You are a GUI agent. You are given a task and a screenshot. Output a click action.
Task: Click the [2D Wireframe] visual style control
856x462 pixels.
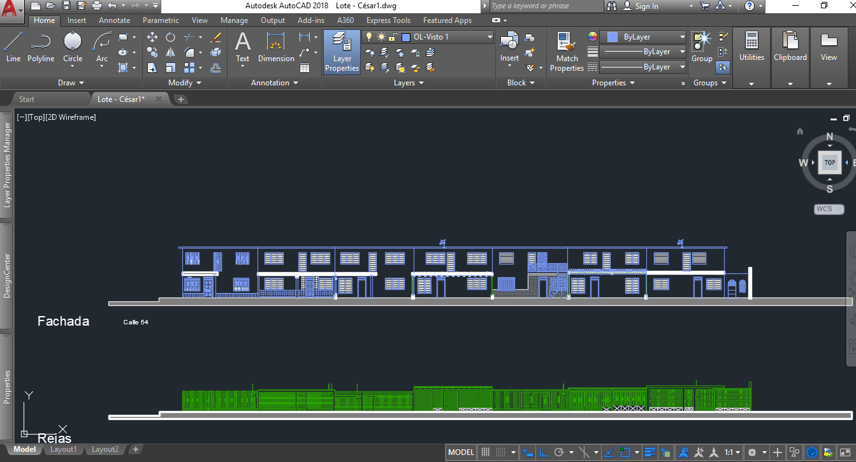coord(71,117)
